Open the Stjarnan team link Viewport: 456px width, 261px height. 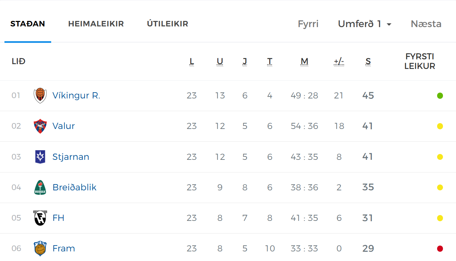pos(71,157)
